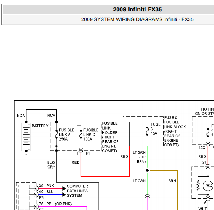This screenshot has height=210, width=214.
Task: Click the '2009 Infiniti FX35' title
Action: 137,9
